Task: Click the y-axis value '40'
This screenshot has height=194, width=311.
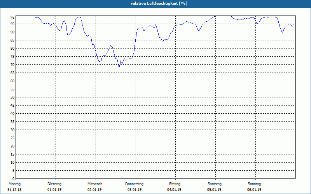Action: pyautogui.click(x=12, y=114)
